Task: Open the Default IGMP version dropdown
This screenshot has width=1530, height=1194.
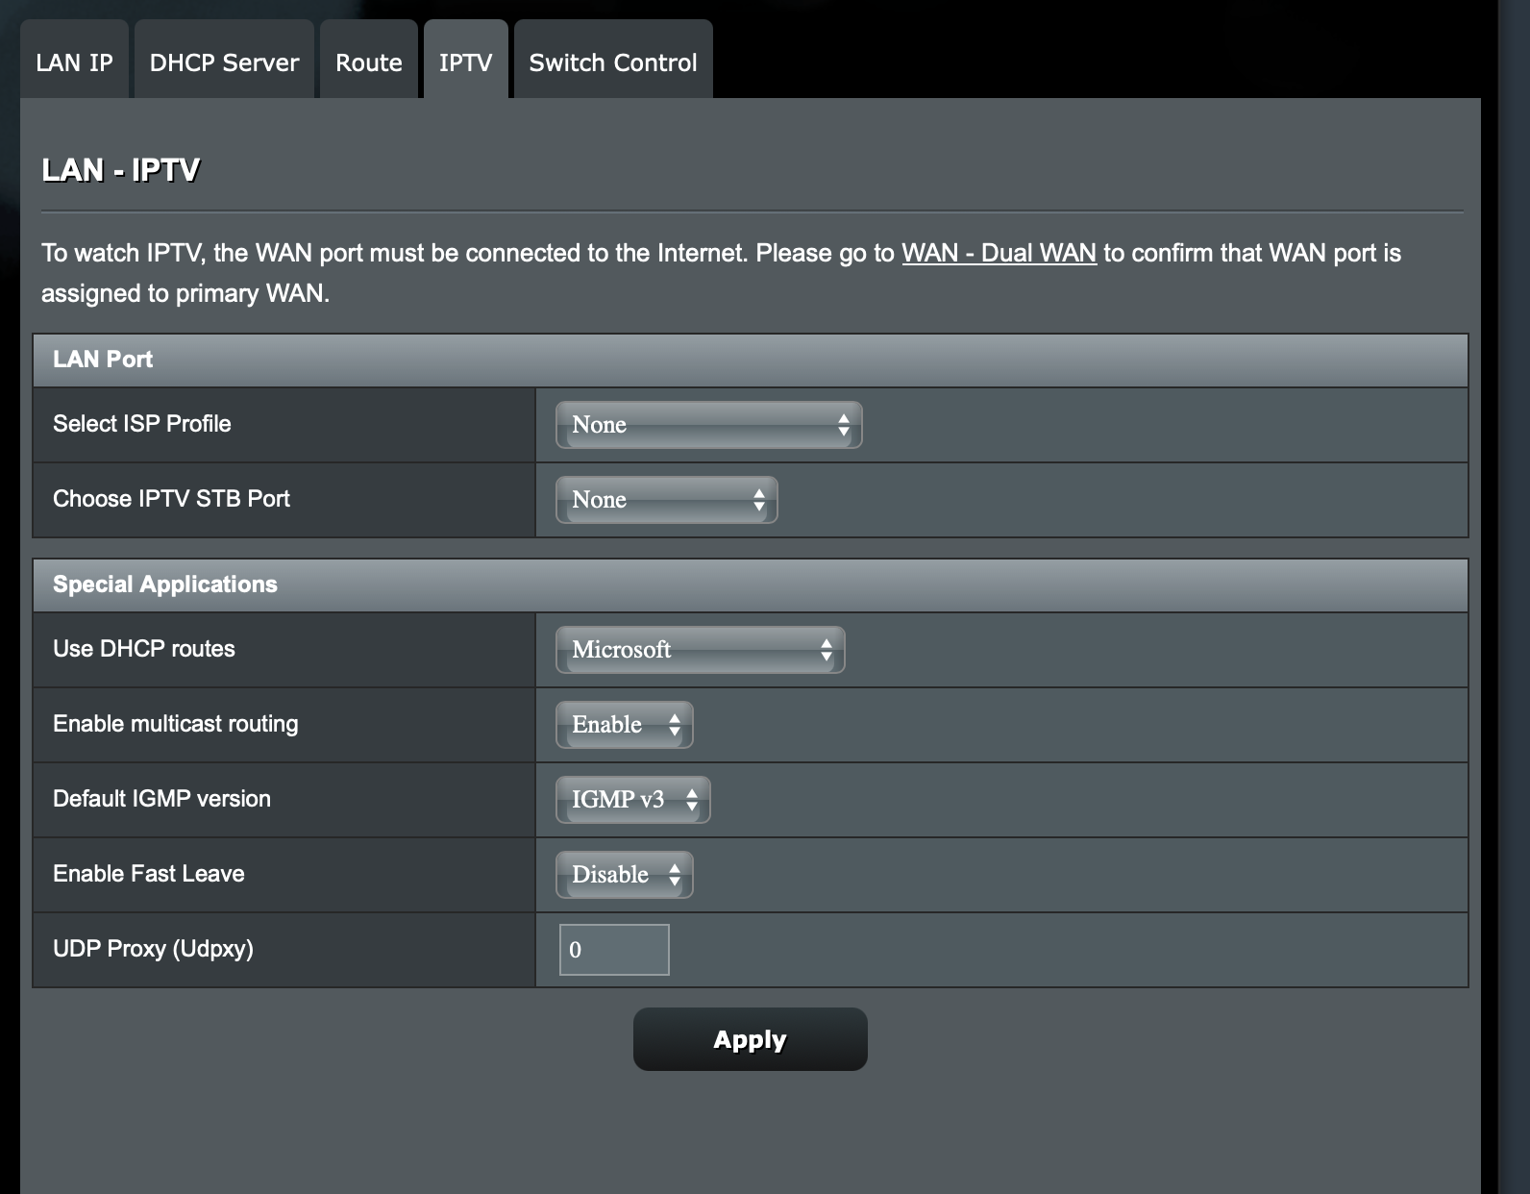Action: (633, 800)
